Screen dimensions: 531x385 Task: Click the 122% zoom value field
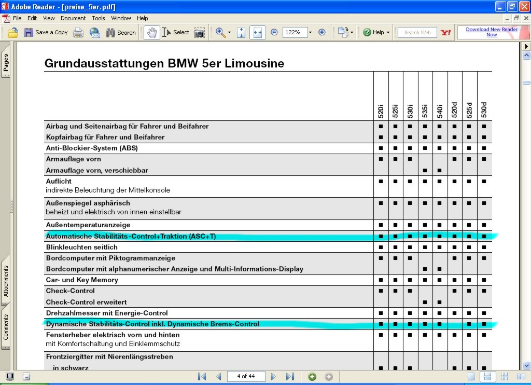pyautogui.click(x=295, y=33)
